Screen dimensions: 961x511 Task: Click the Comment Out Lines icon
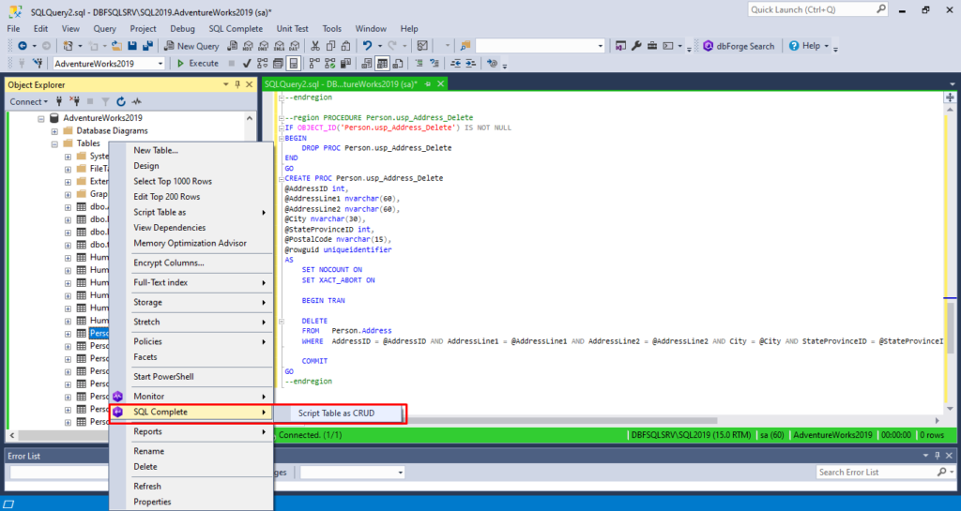[x=419, y=63]
